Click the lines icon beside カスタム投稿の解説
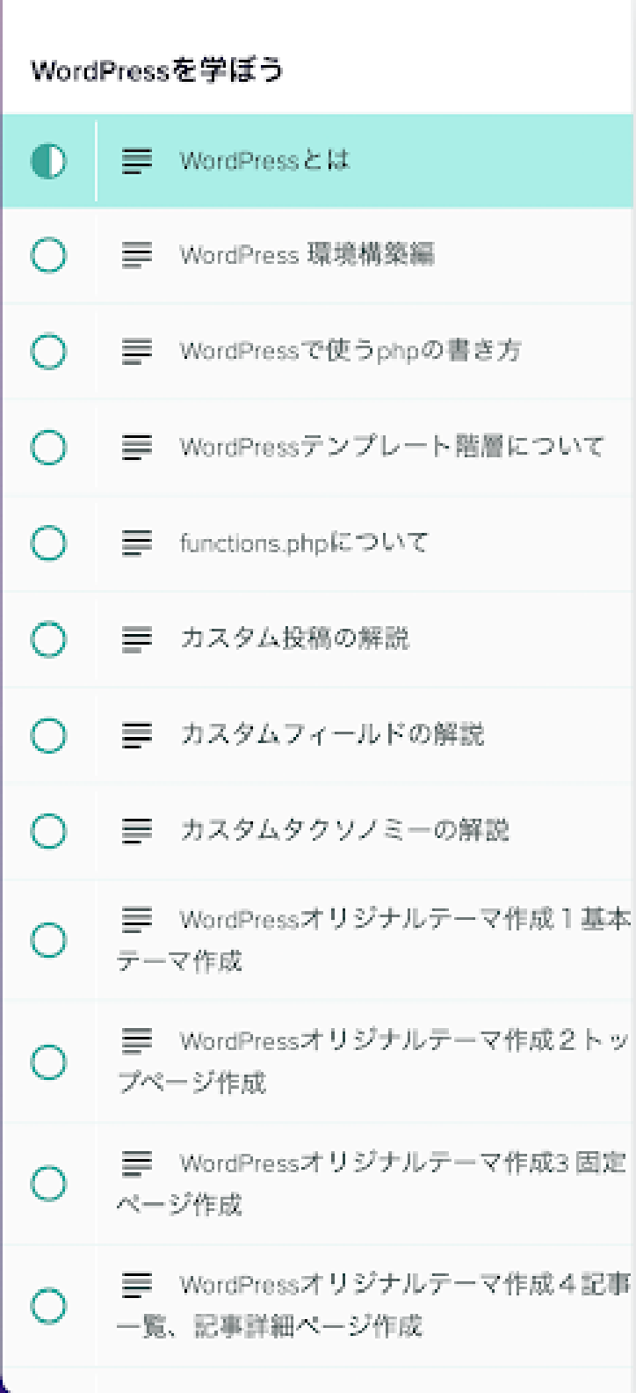Viewport: 636px width, 1393px height. click(x=136, y=638)
